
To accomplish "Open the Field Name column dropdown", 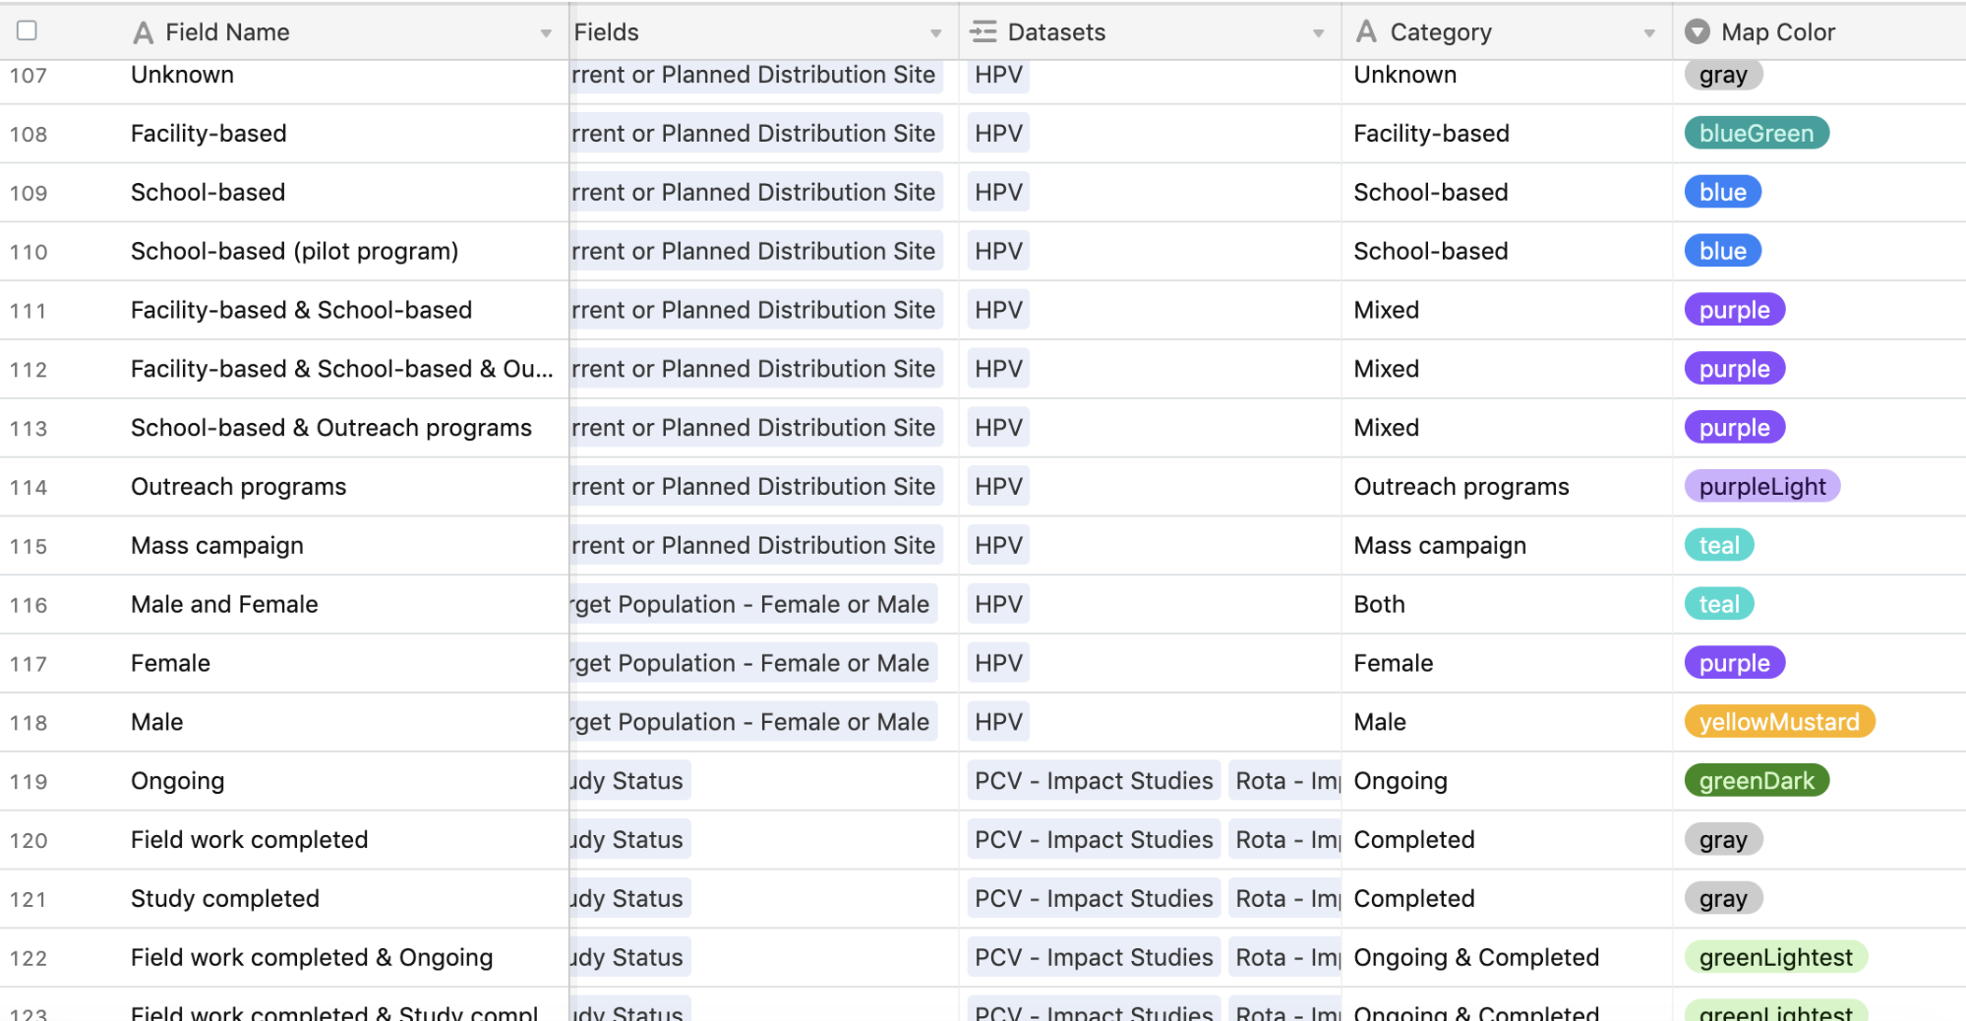I will click(x=546, y=33).
